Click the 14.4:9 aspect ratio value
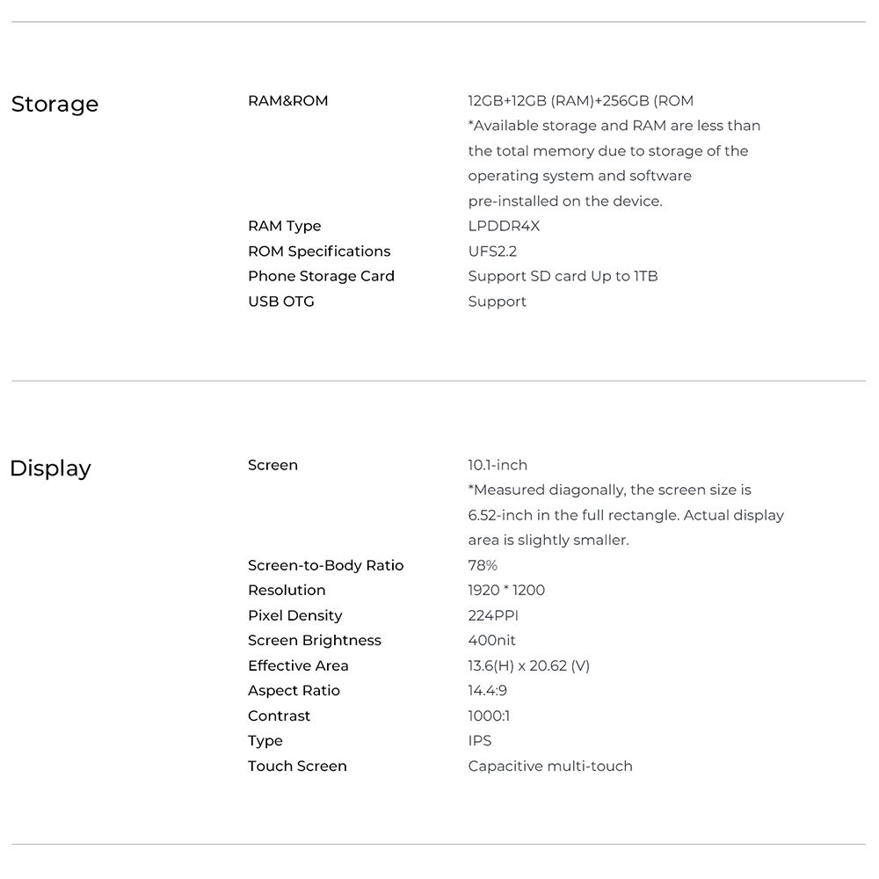This screenshot has height=879, width=879. pos(487,690)
